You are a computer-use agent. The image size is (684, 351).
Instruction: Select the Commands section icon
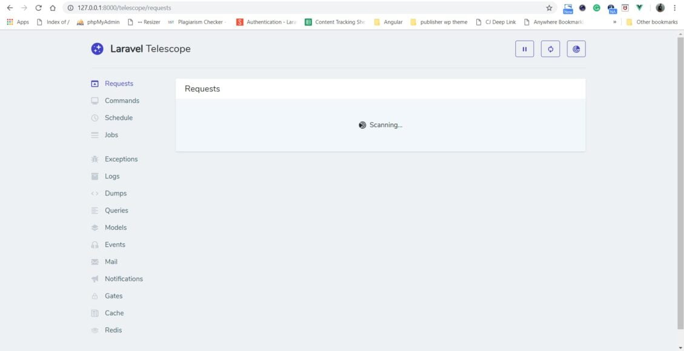[95, 100]
